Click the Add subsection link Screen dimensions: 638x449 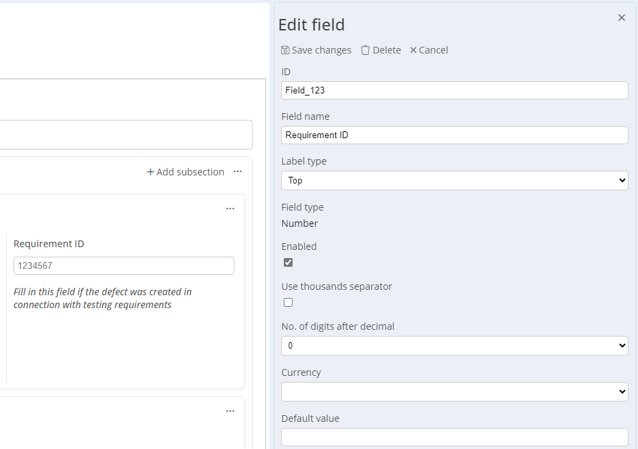pos(186,172)
